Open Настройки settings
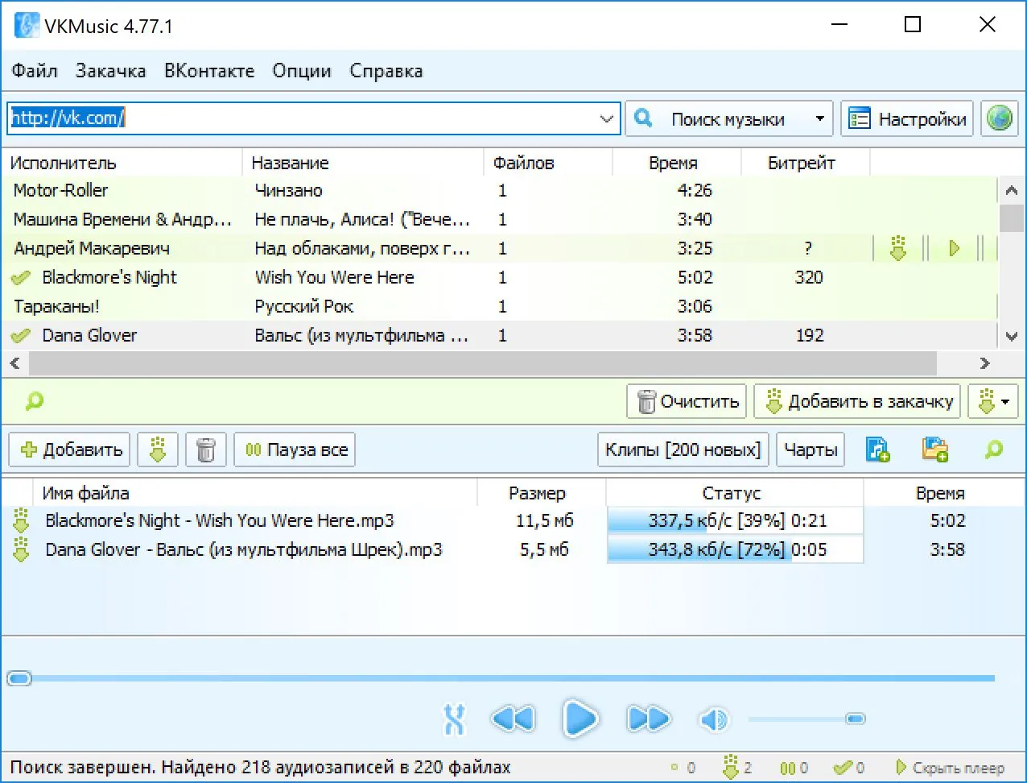 click(x=908, y=119)
